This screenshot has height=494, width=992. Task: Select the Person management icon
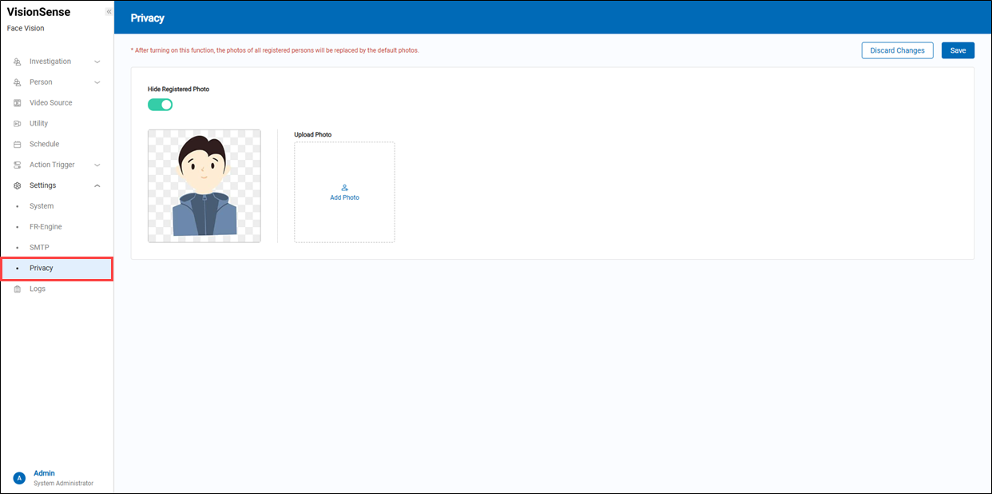(18, 82)
